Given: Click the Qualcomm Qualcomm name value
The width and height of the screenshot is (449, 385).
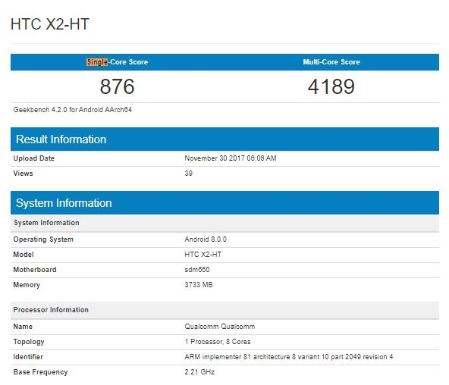Looking at the screenshot, I should click(x=220, y=327).
